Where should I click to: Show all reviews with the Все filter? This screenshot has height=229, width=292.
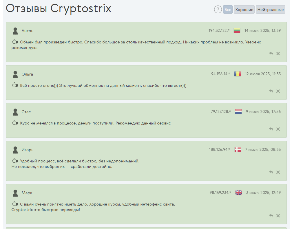point(228,10)
